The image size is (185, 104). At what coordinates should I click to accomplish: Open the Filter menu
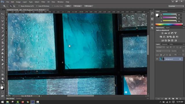point(43,2)
